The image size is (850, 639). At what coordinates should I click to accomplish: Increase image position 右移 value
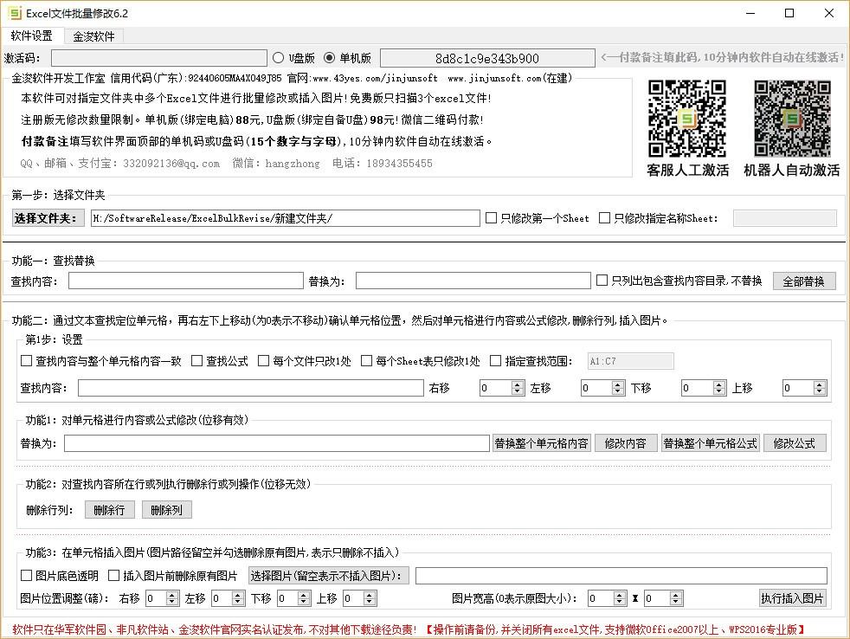tap(172, 595)
